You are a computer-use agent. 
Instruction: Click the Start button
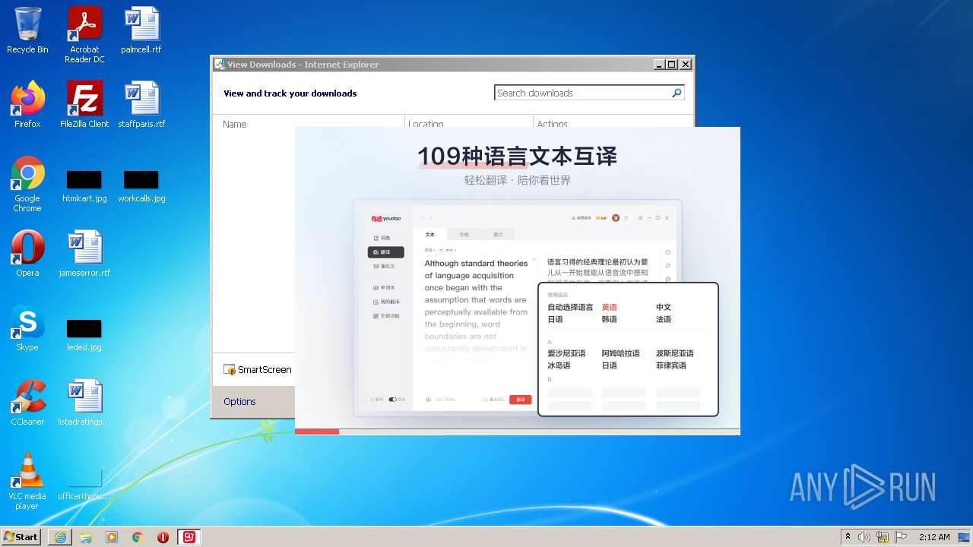coord(21,537)
